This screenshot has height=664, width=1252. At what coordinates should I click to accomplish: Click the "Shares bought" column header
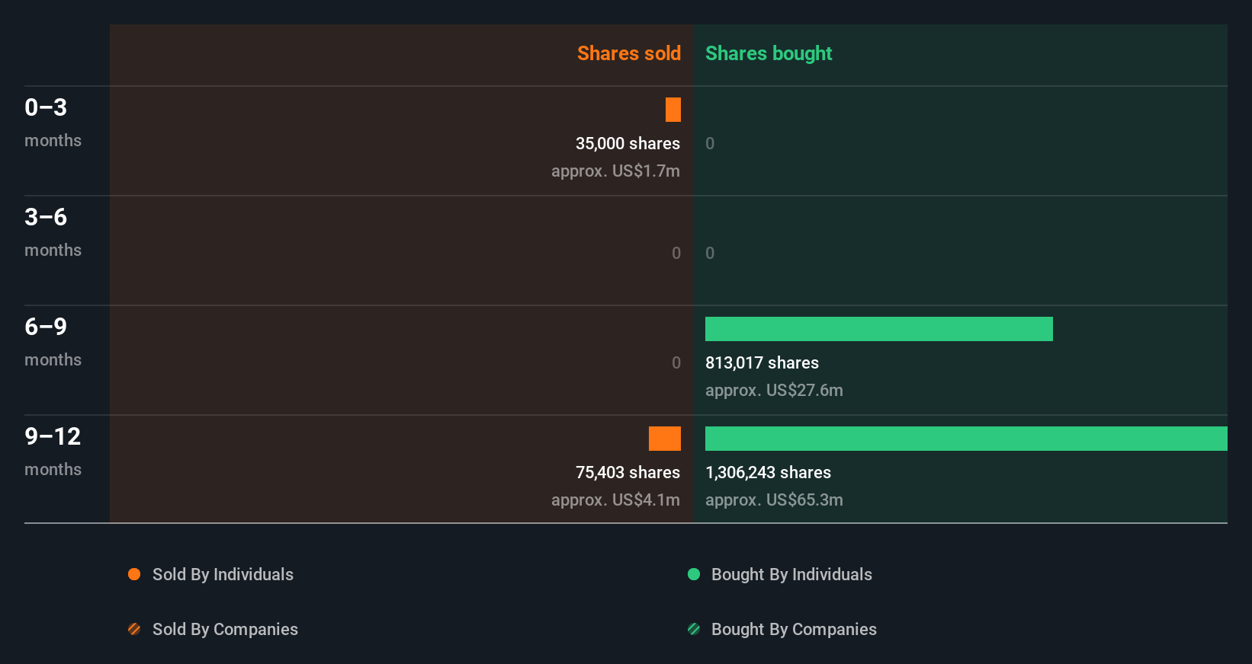click(x=769, y=53)
